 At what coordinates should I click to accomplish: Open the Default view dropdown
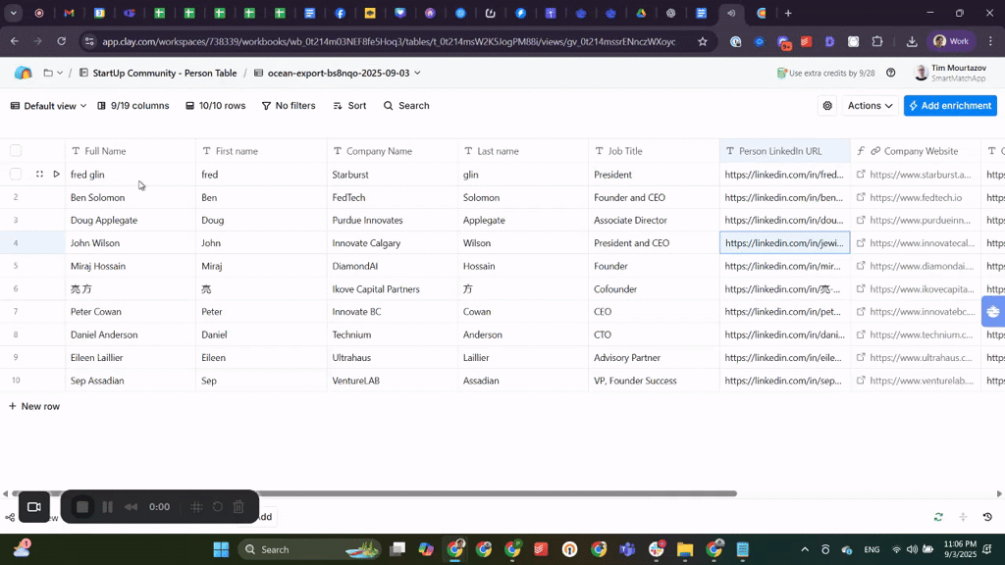coord(48,106)
